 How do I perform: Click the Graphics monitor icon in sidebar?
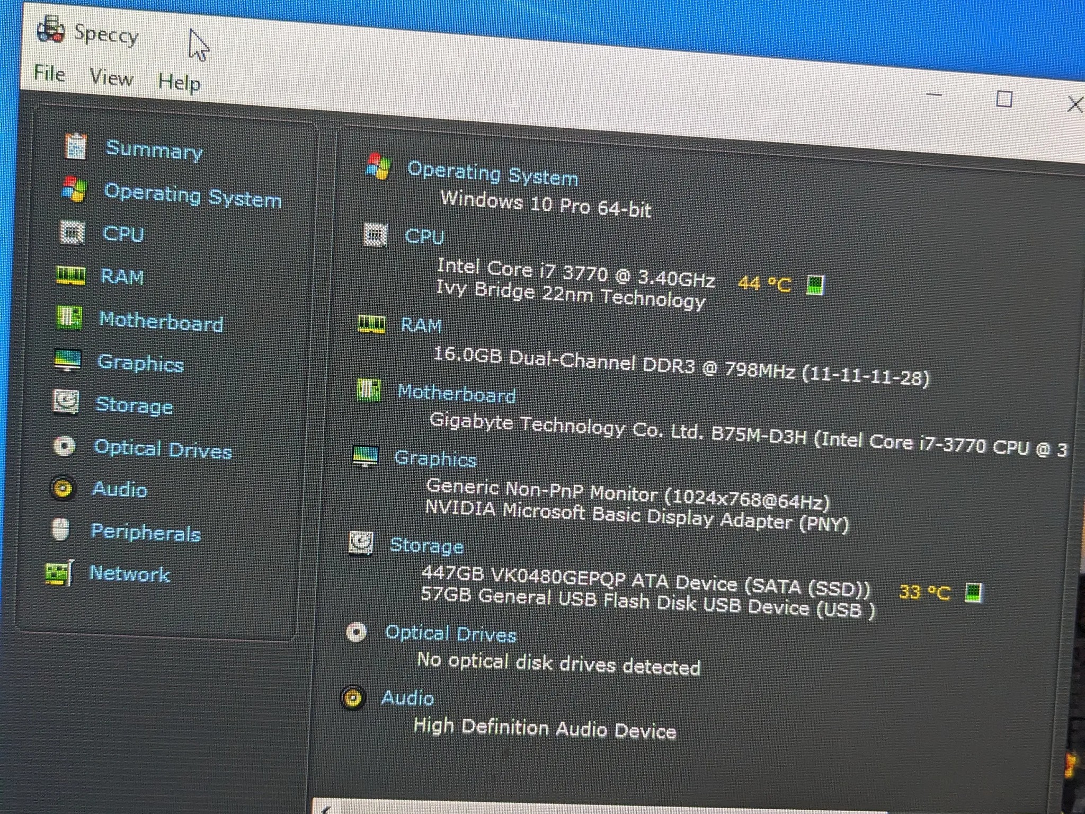(x=68, y=360)
